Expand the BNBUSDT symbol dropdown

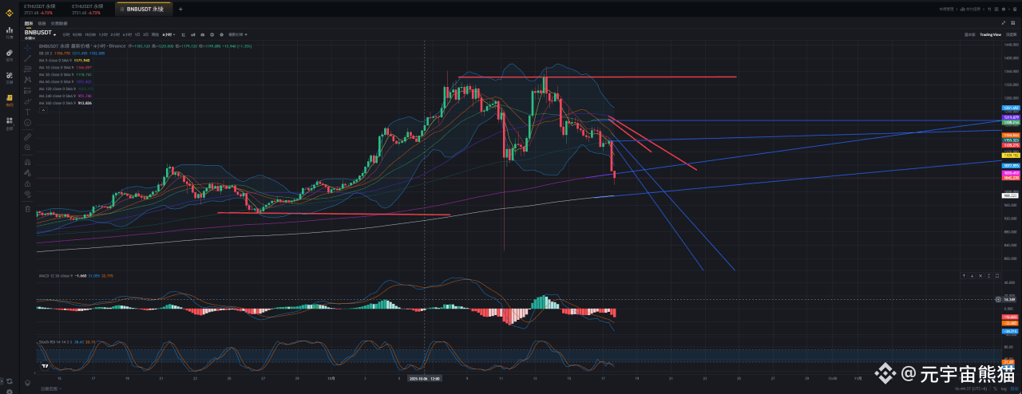click(54, 35)
